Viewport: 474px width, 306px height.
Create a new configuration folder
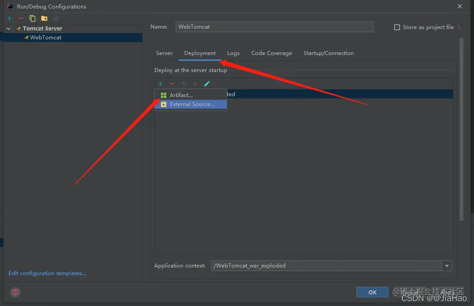pos(44,18)
